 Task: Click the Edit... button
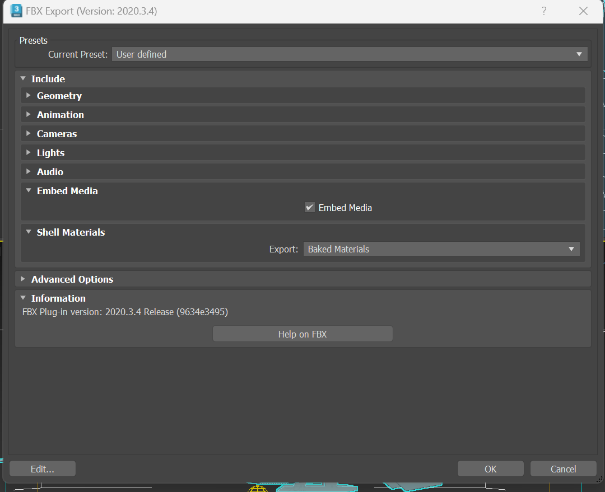point(43,469)
